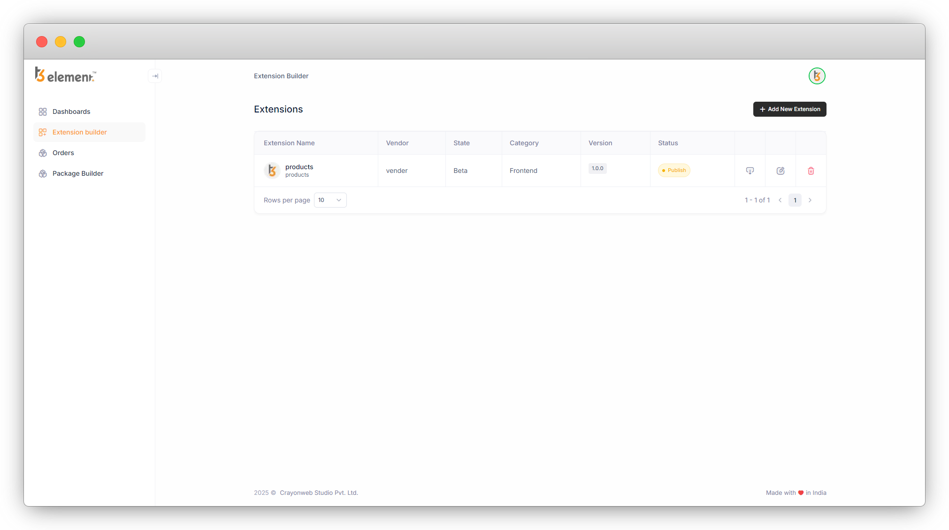The image size is (949, 530).
Task: Click the edit icon for products extension
Action: (780, 171)
